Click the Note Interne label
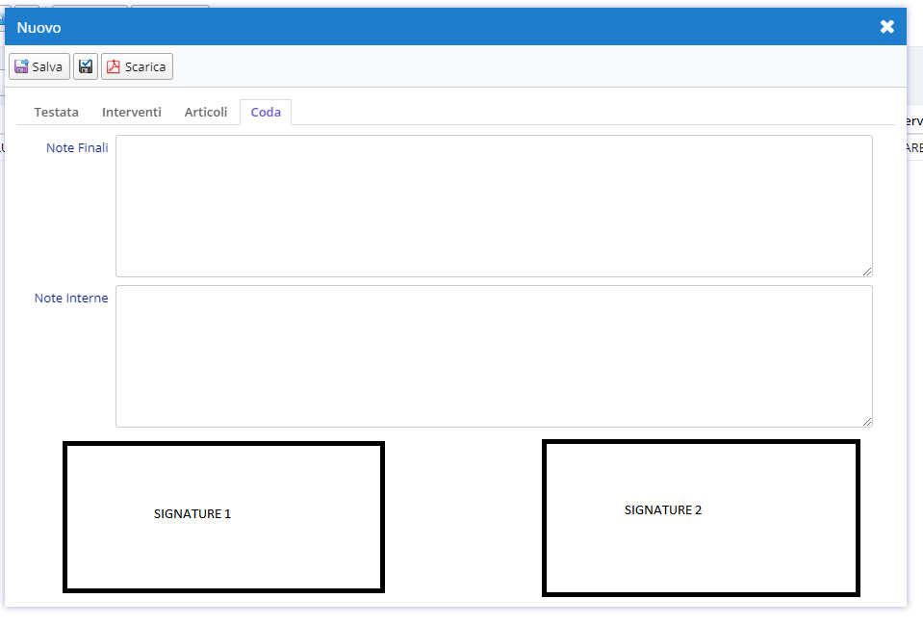Viewport: 923px width, 625px height. coord(71,299)
